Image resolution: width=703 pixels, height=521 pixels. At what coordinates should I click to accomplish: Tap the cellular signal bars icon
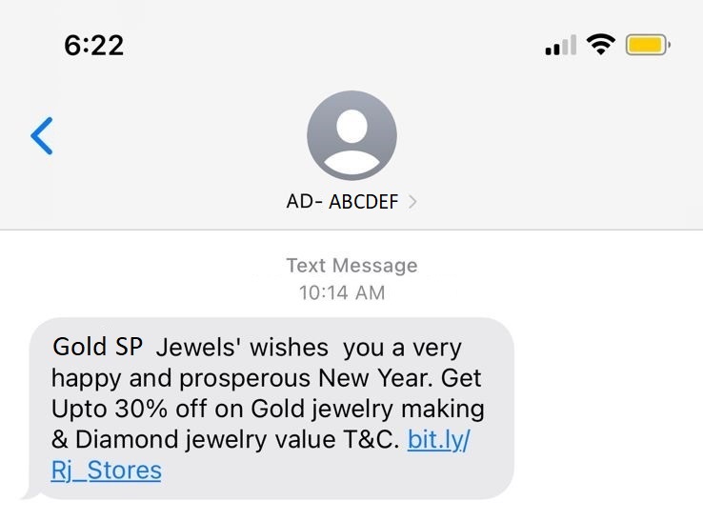point(560,46)
